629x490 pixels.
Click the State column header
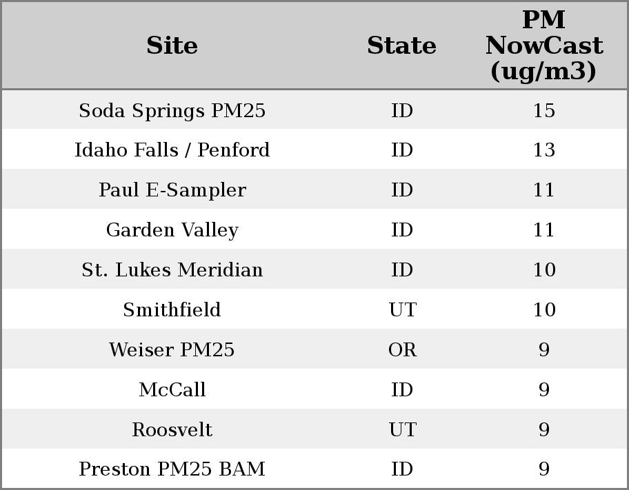401,45
